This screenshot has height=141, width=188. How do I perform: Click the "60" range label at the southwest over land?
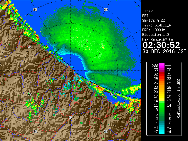35,131
